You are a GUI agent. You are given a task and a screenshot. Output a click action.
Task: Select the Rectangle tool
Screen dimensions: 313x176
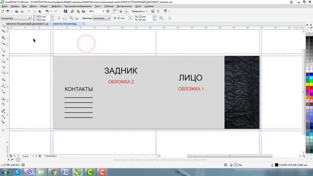3,61
